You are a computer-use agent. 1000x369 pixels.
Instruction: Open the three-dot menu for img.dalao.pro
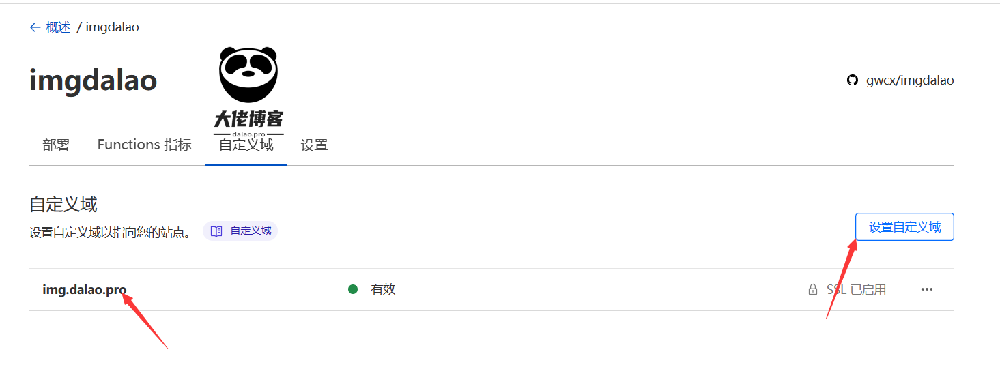point(926,289)
